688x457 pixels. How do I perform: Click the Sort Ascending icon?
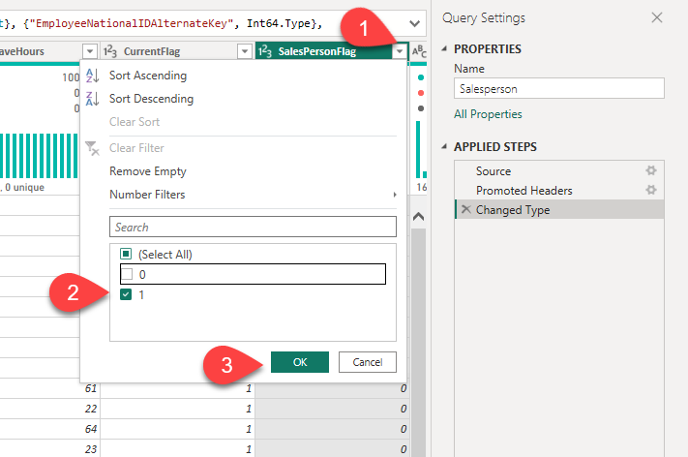[93, 76]
